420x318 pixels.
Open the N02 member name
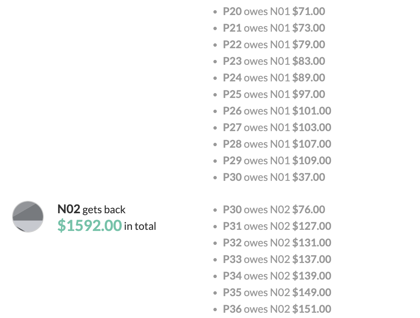point(69,209)
